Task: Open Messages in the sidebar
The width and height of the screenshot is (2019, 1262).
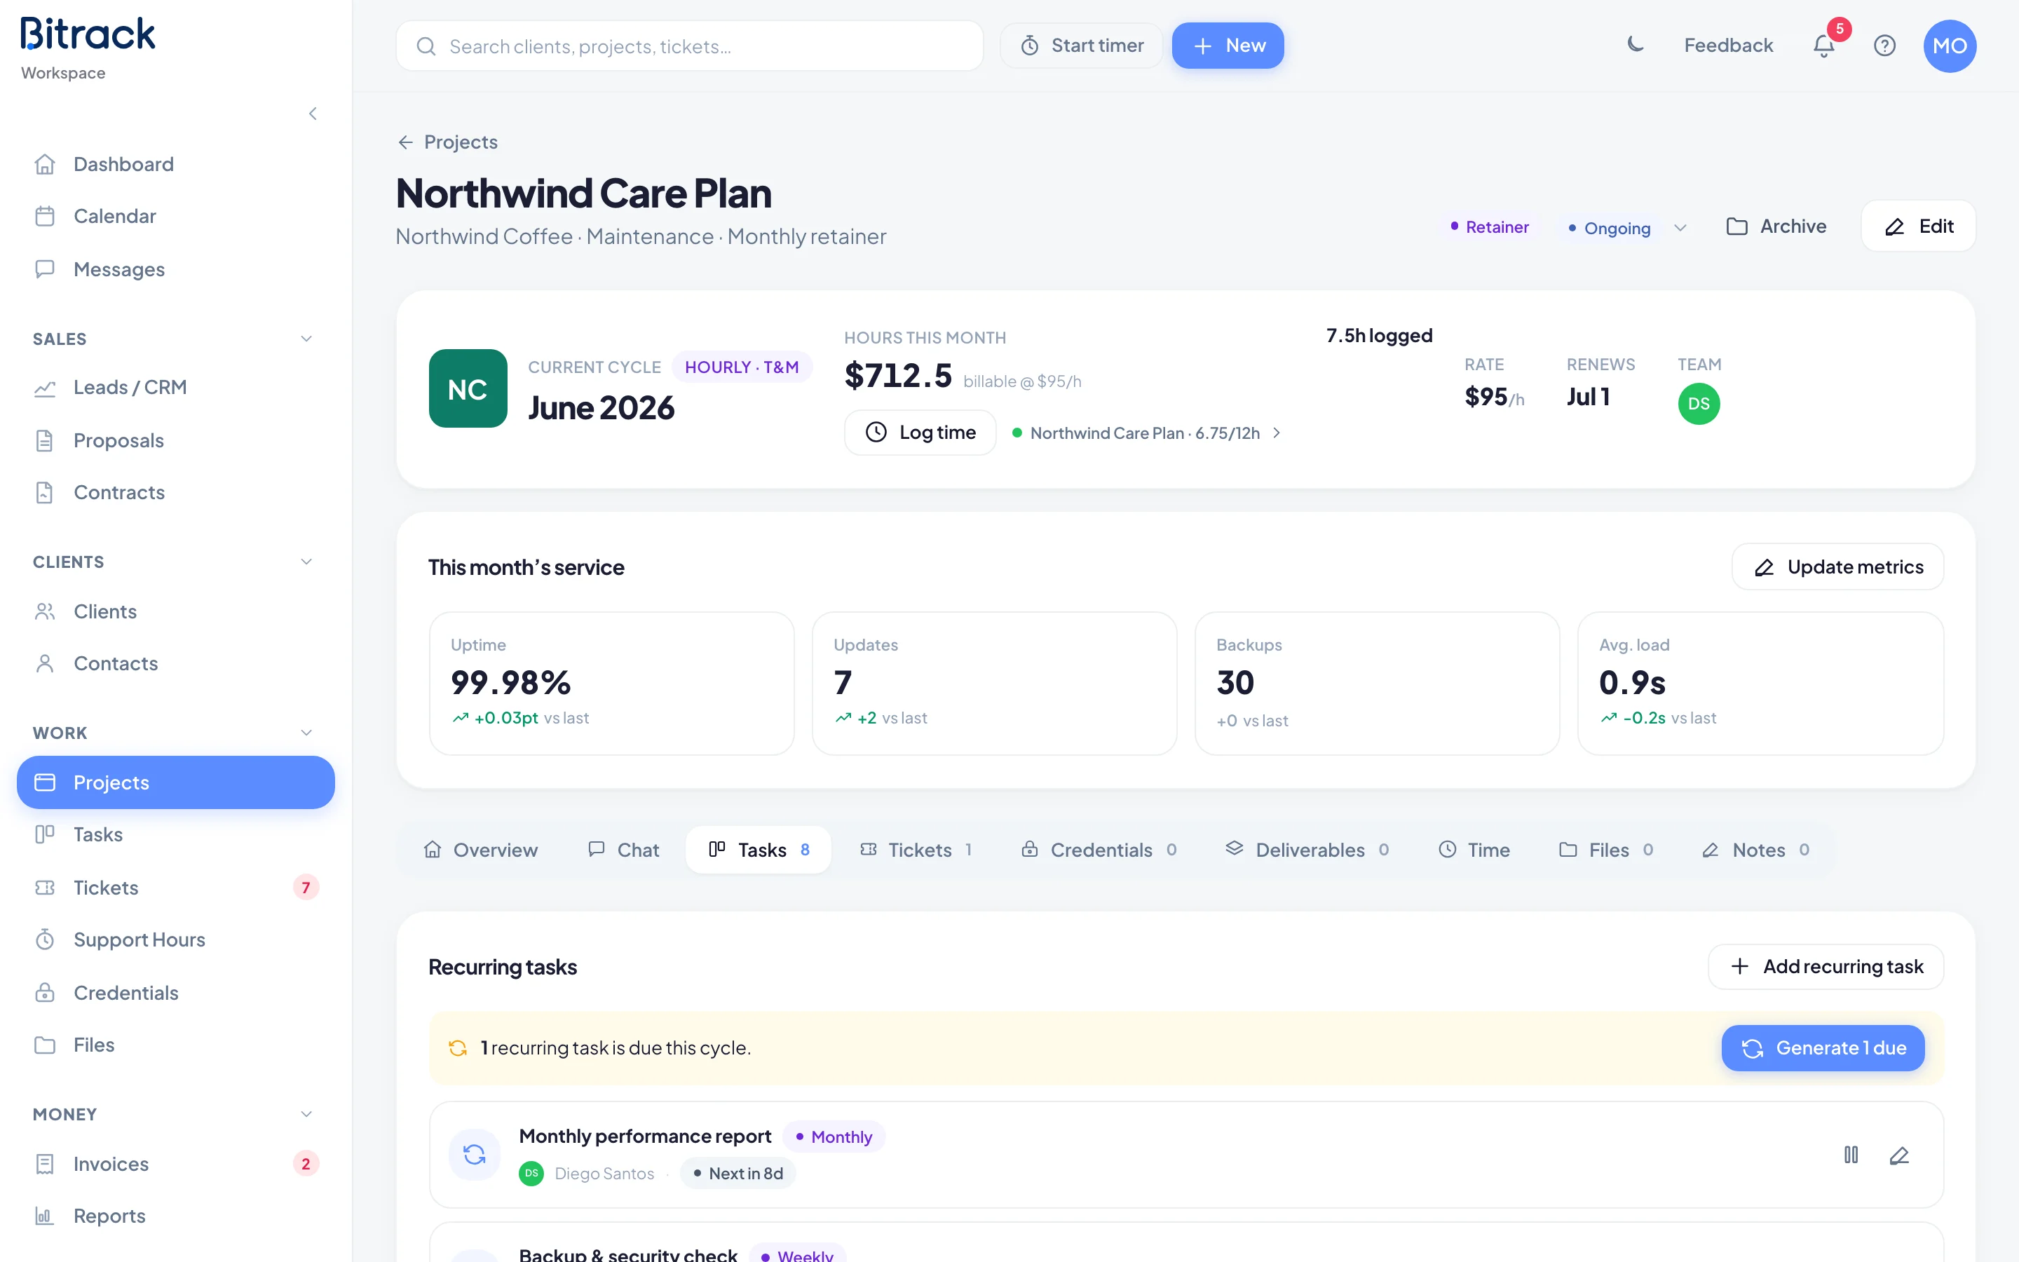Action: tap(175, 269)
